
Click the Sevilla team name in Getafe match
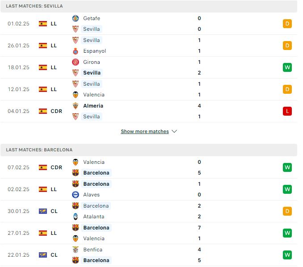tap(92, 29)
